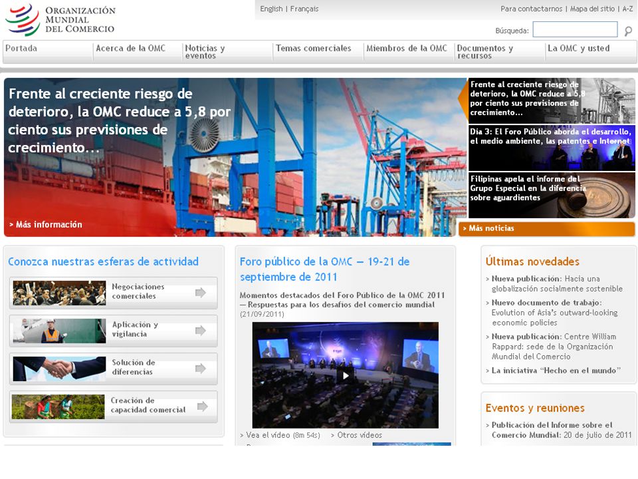This screenshot has height=479, width=638.
Task: Open the Portada menu item
Action: (x=21, y=48)
